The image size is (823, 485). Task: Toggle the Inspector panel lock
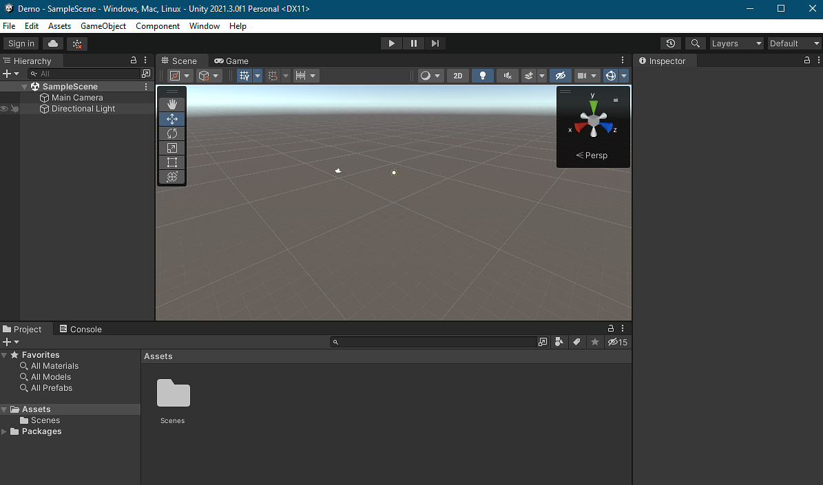pyautogui.click(x=806, y=61)
